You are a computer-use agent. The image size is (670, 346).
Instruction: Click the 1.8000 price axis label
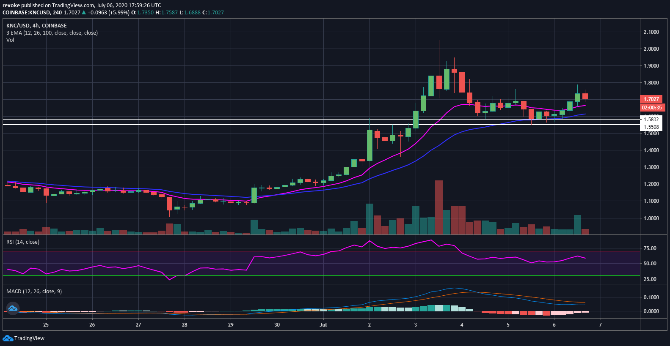click(651, 83)
